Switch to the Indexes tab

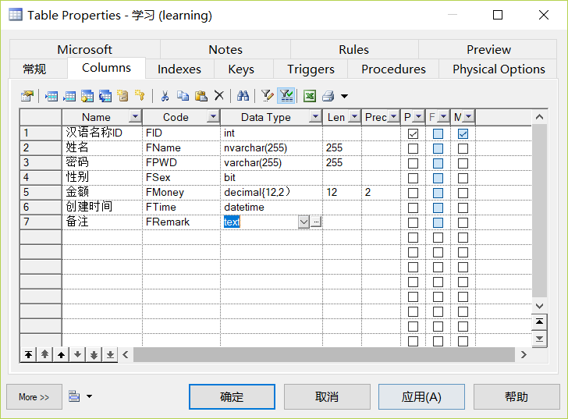click(x=179, y=69)
